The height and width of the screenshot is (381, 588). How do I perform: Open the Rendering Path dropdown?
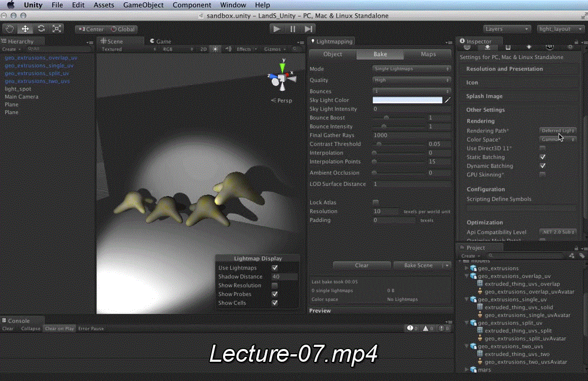pyautogui.click(x=558, y=131)
